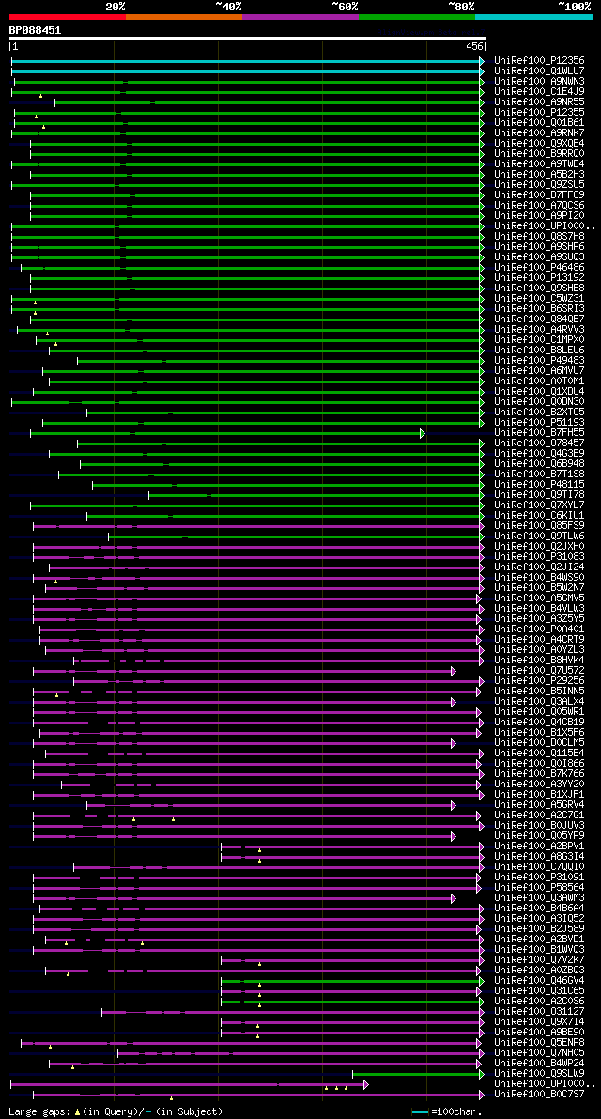This screenshot has height=1119, width=601.
Task: Open the UniRef100_P46486 hit
Action: pos(539,268)
